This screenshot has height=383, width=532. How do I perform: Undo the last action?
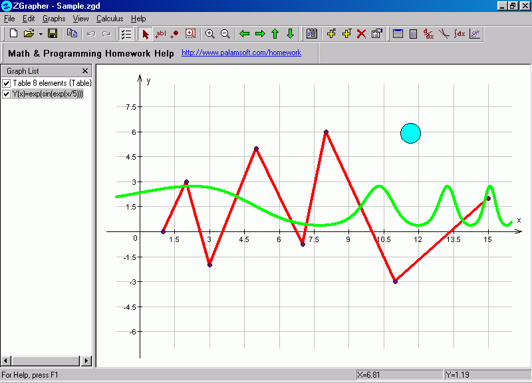[x=90, y=34]
